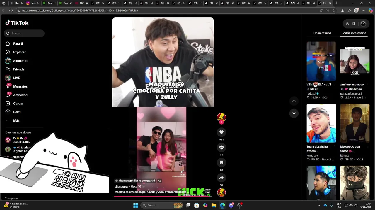Viewport: 375px width, 210px height.
Task: Open rodezel creator profile
Action: 311,94
